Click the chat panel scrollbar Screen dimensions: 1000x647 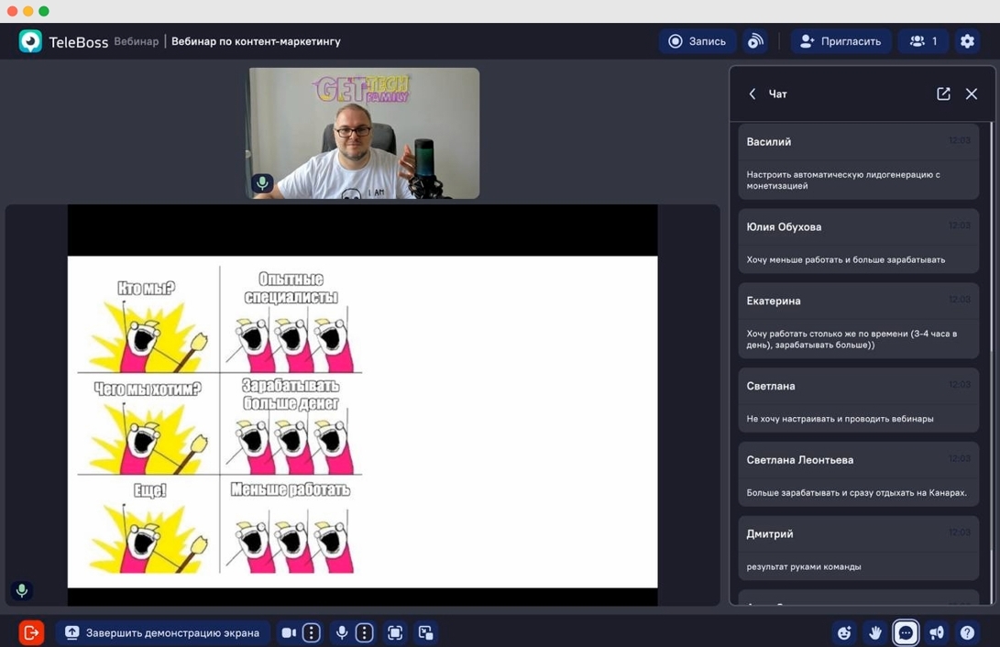[x=992, y=362]
